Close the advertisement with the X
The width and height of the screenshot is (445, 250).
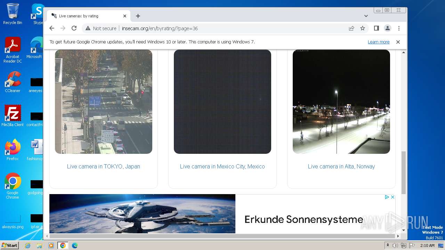(393, 197)
